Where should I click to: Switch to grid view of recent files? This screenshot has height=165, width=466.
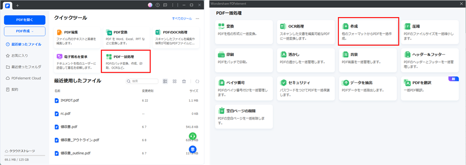[x=175, y=81]
